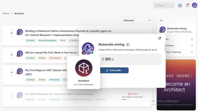Expand the Comments row chevron
198x111 pixels.
click(192, 46)
